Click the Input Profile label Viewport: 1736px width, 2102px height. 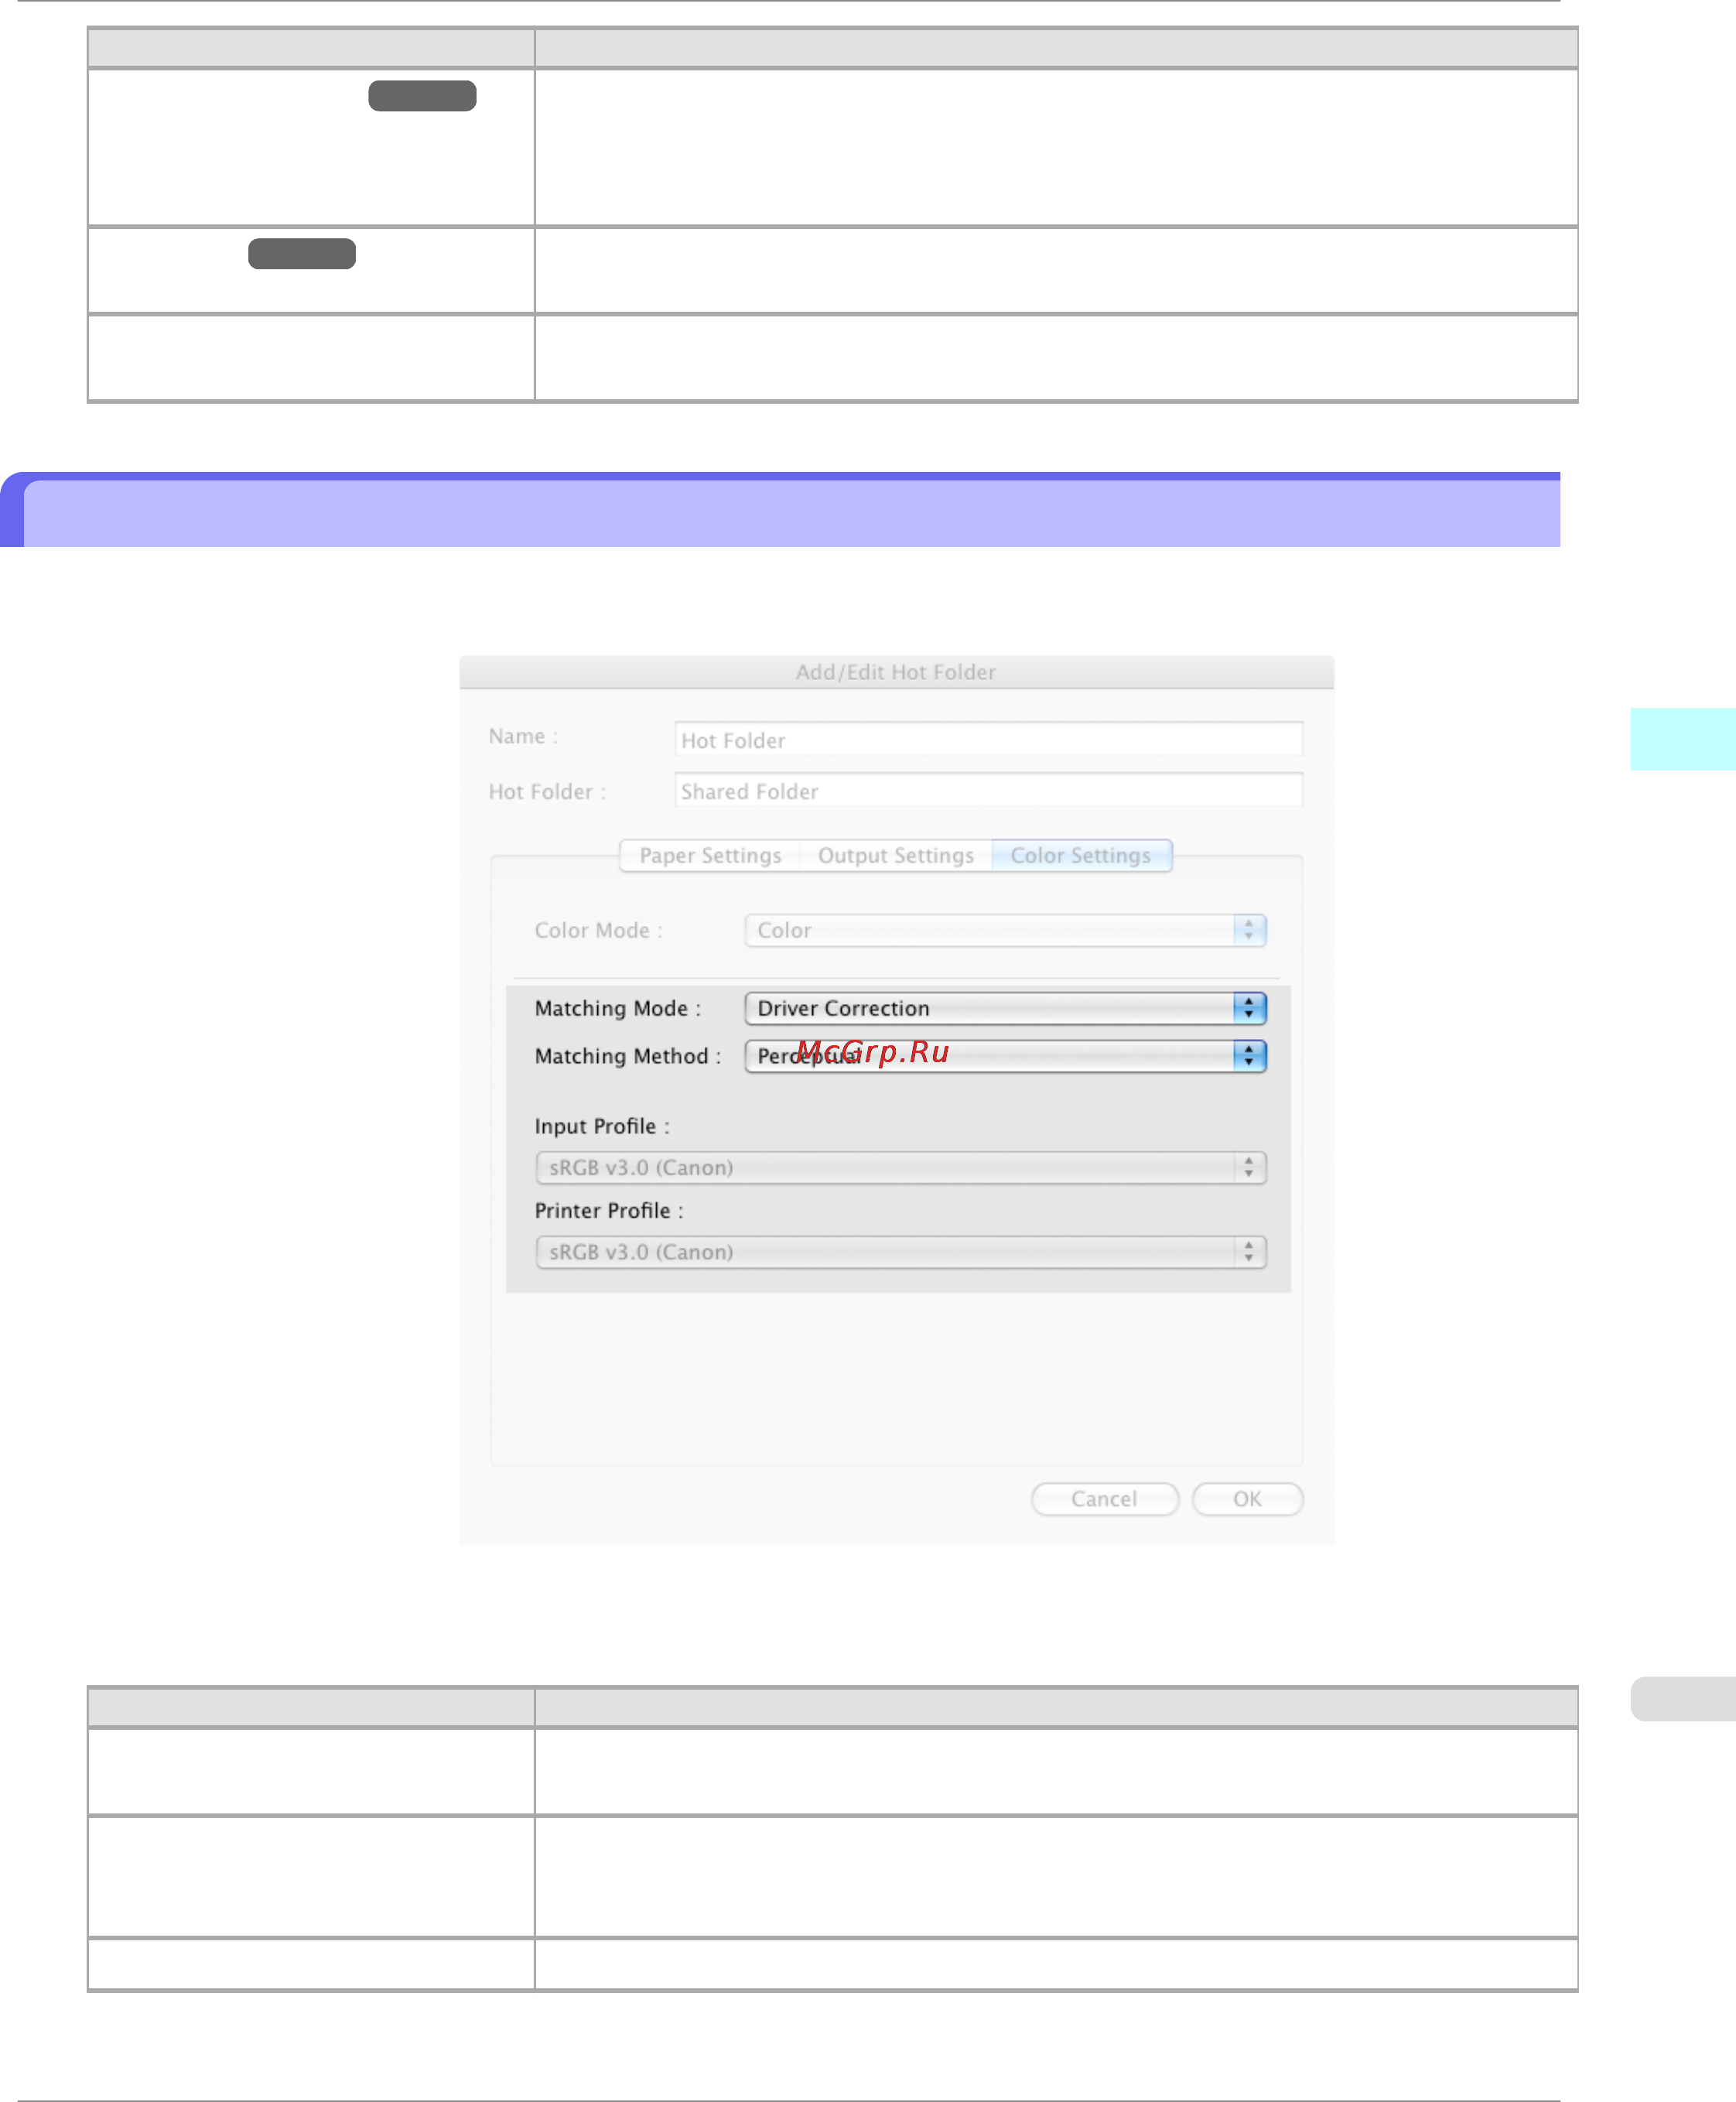pyautogui.click(x=602, y=1126)
